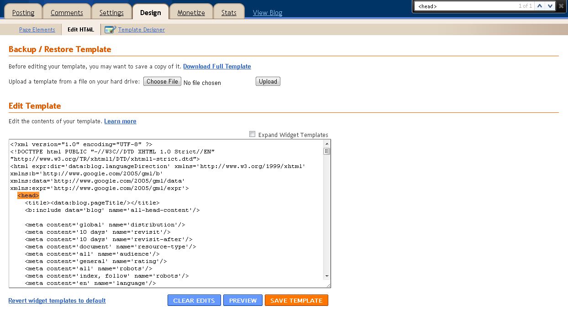This screenshot has height=310, width=568.
Task: Click the editor scroll-down arrow
Action: click(x=326, y=276)
